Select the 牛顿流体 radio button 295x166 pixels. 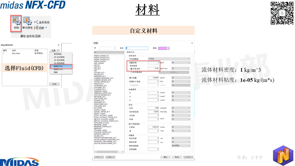pos(131,69)
